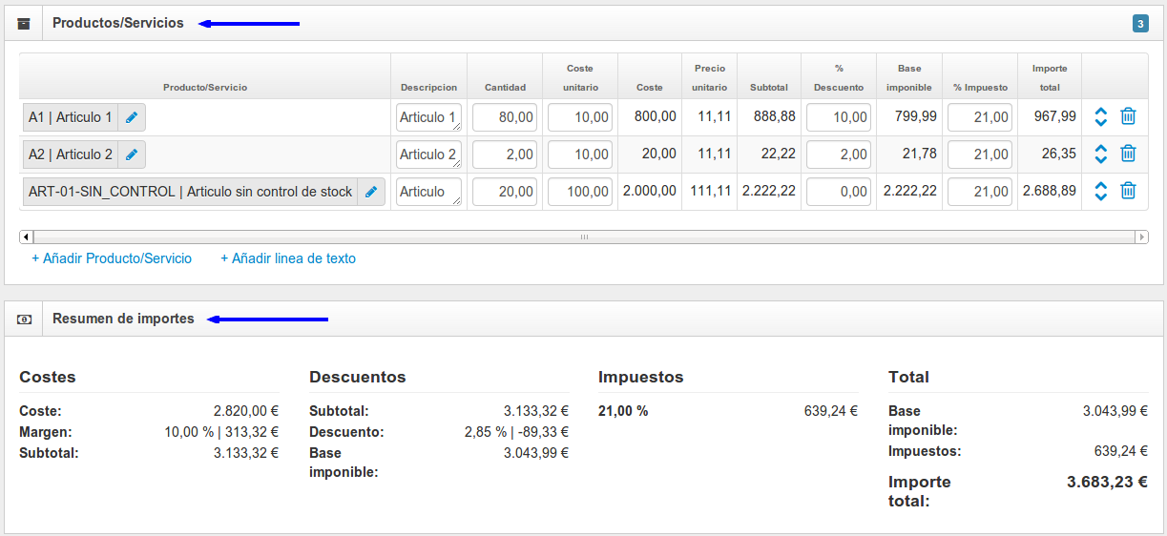Select the ART-01-SIN_CONTROL product tag
This screenshot has height=536, width=1167.
tap(190, 192)
